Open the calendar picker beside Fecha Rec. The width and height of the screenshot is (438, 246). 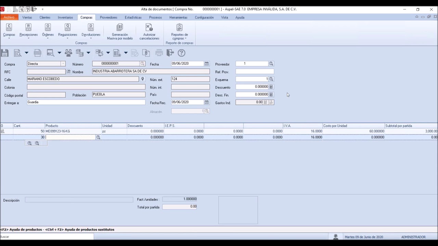pos(207,102)
